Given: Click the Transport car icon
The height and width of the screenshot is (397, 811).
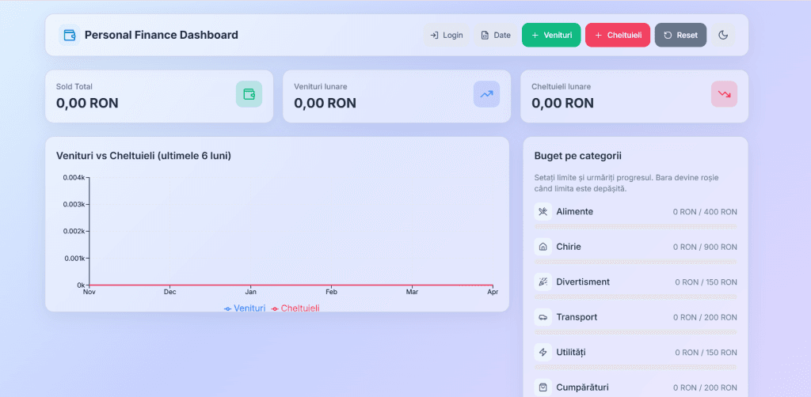Looking at the screenshot, I should point(543,317).
